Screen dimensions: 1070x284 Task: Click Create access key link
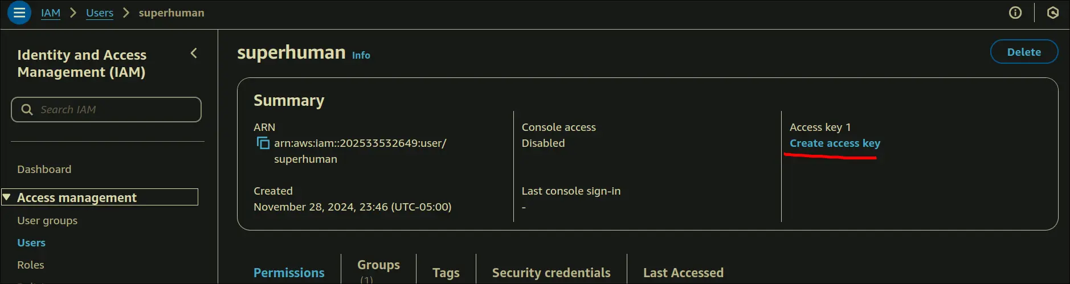(x=835, y=143)
